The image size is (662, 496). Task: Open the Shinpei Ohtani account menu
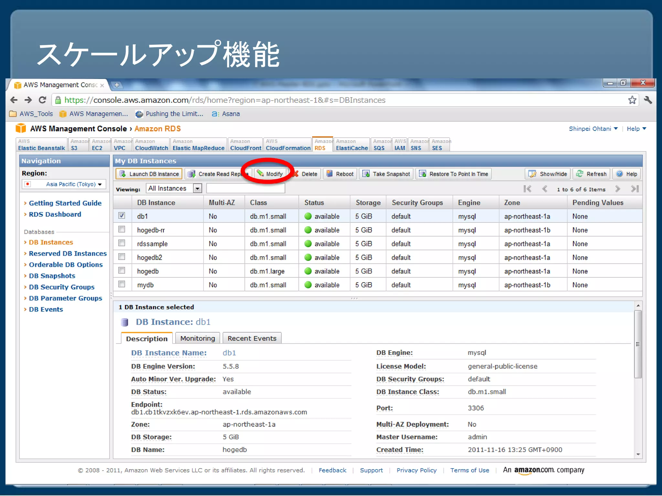(593, 129)
